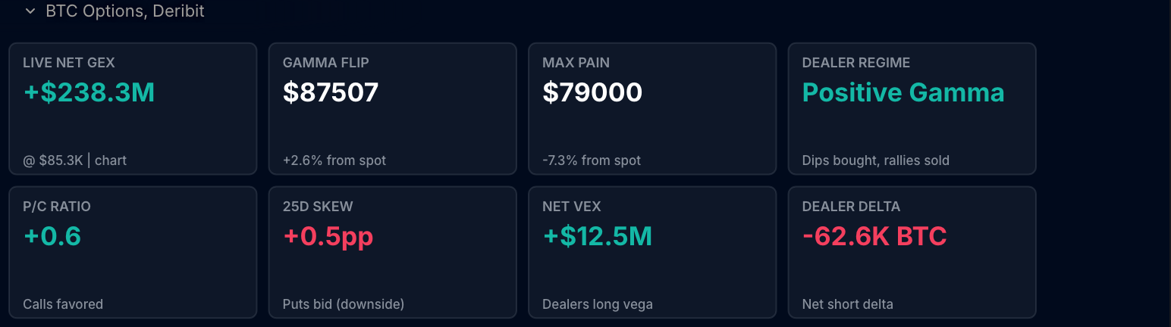1171x327 pixels.
Task: Click the +0.5pp skew value
Action: (x=328, y=236)
